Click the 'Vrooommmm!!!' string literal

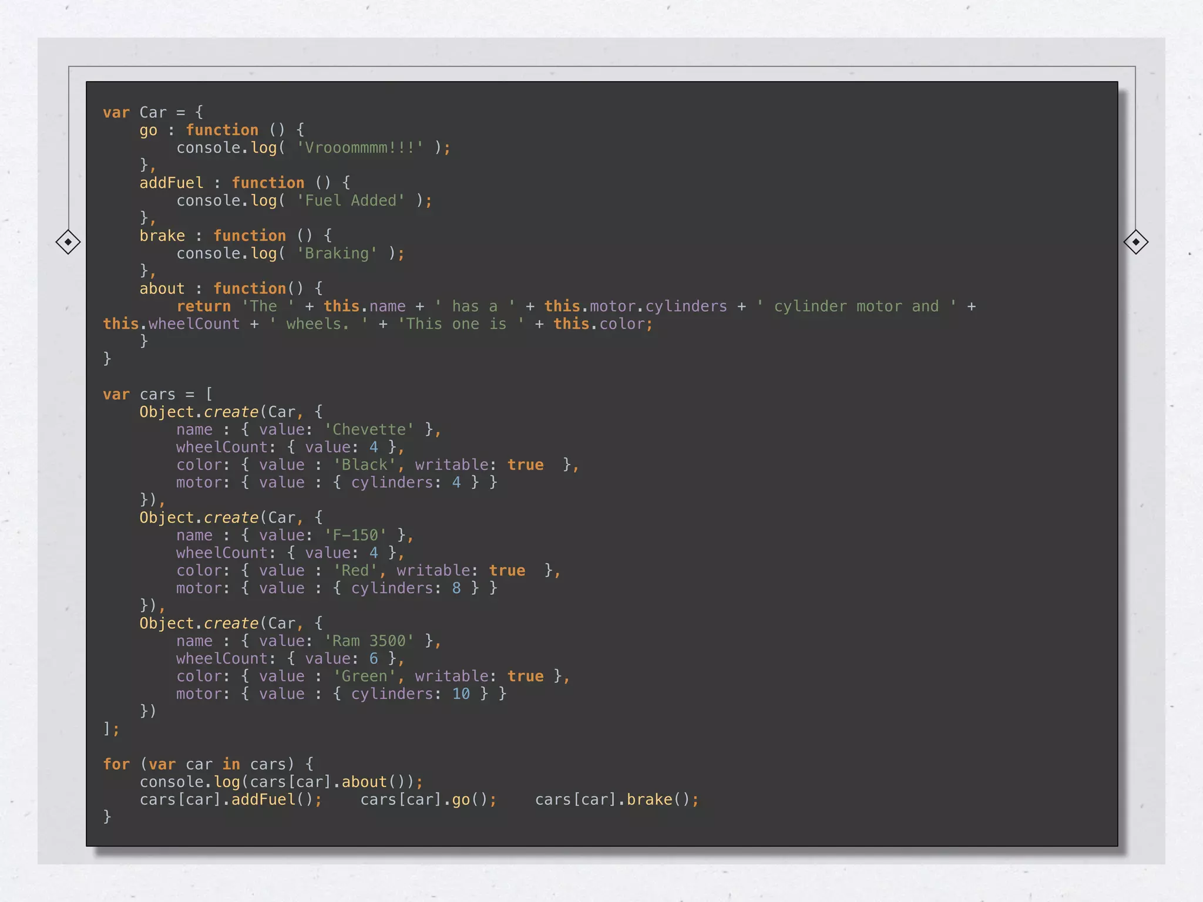coord(359,147)
